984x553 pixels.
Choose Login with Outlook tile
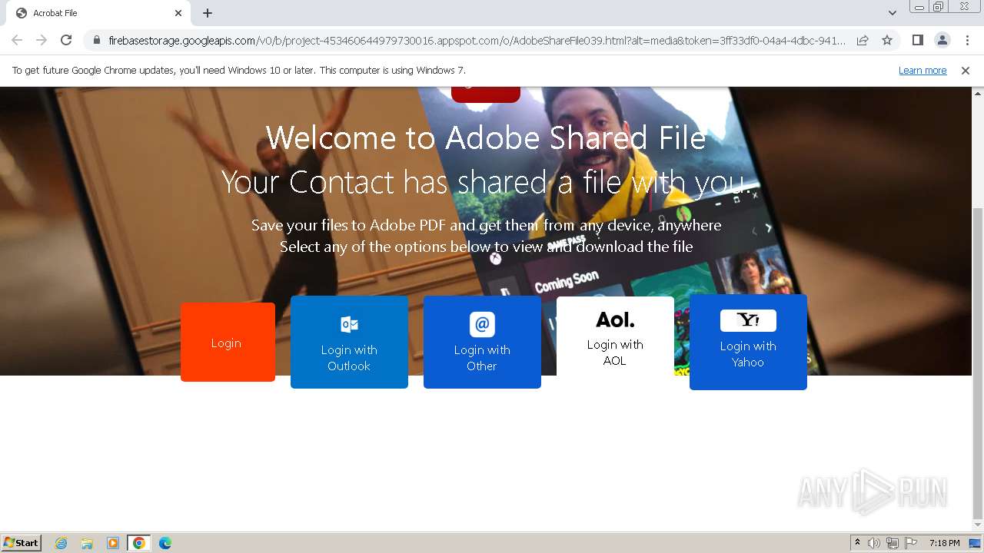point(349,343)
